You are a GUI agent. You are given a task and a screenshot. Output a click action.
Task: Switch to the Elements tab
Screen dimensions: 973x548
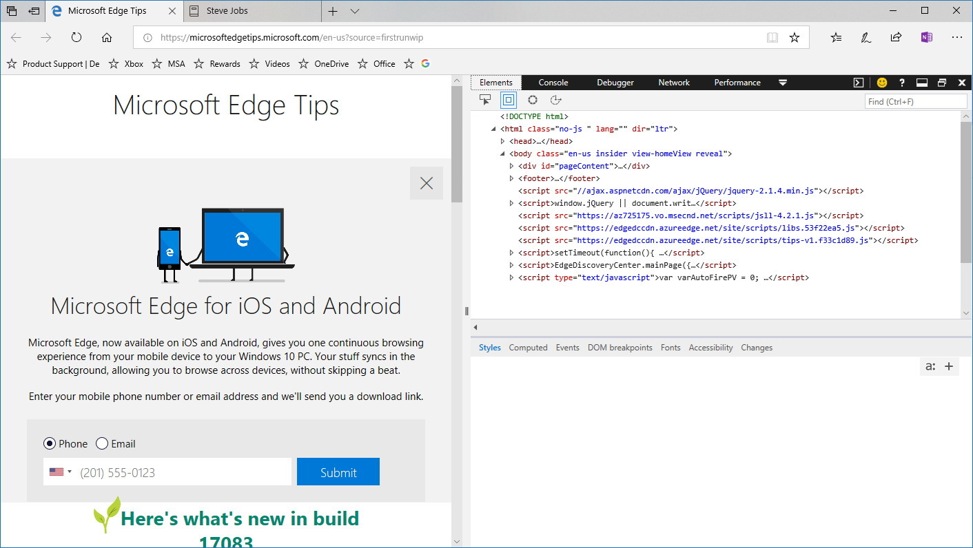(496, 83)
